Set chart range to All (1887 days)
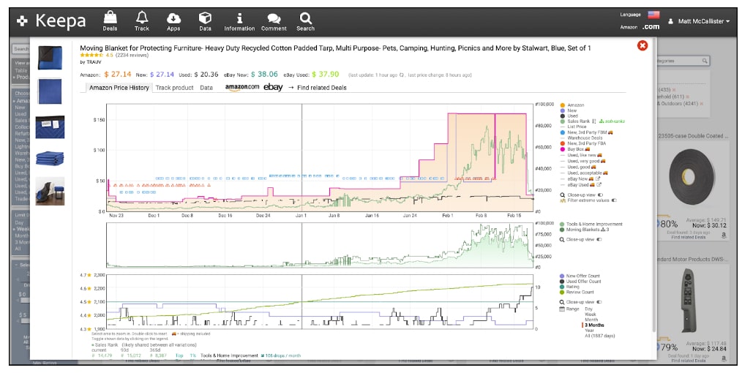Image resolution: width=742 pixels, height=373 pixels. point(599,336)
